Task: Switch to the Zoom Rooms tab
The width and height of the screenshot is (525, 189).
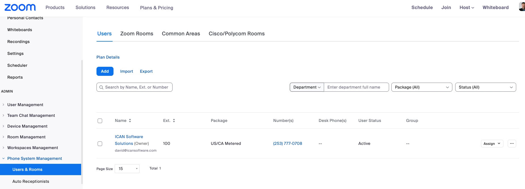Action: coord(136,34)
